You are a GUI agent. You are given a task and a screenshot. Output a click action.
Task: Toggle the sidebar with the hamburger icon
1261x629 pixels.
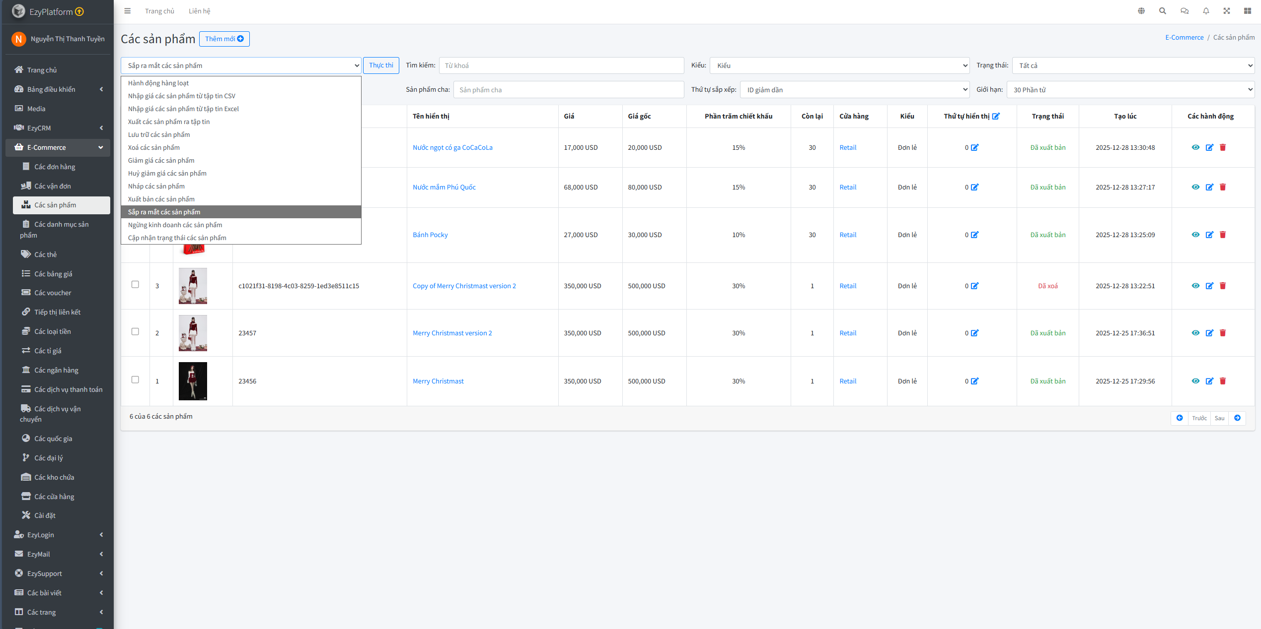[128, 11]
